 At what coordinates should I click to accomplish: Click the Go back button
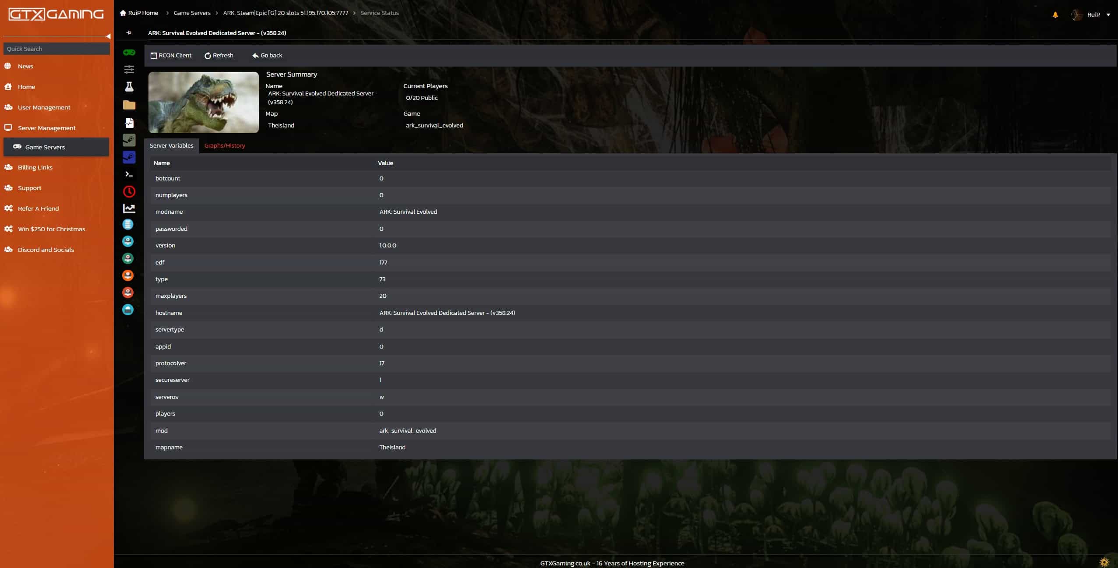267,56
